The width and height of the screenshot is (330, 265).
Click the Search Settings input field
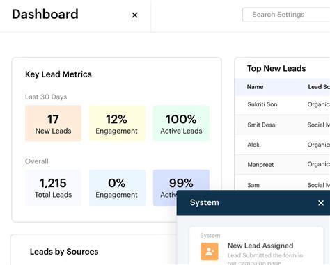[286, 15]
